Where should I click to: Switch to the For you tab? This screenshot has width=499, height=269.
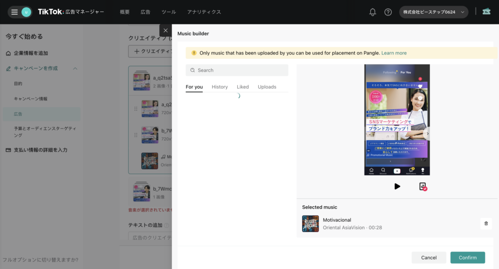click(x=194, y=87)
